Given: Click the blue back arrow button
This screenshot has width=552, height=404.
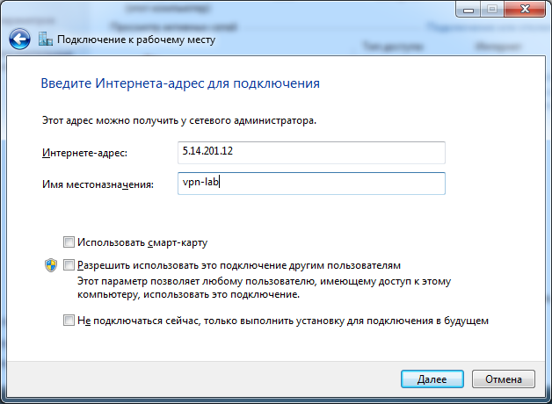Looking at the screenshot, I should coord(19,40).
